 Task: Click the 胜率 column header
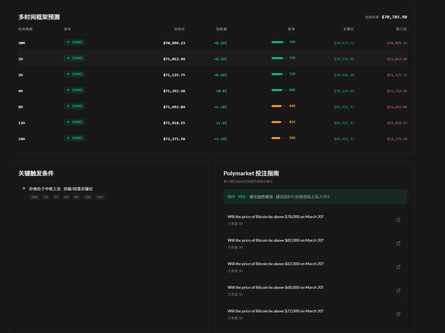291,29
